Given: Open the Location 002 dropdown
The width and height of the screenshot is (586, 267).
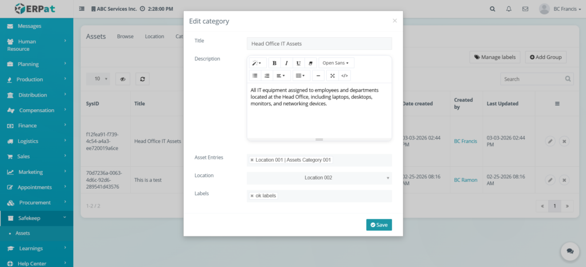Looking at the screenshot, I should 319,178.
